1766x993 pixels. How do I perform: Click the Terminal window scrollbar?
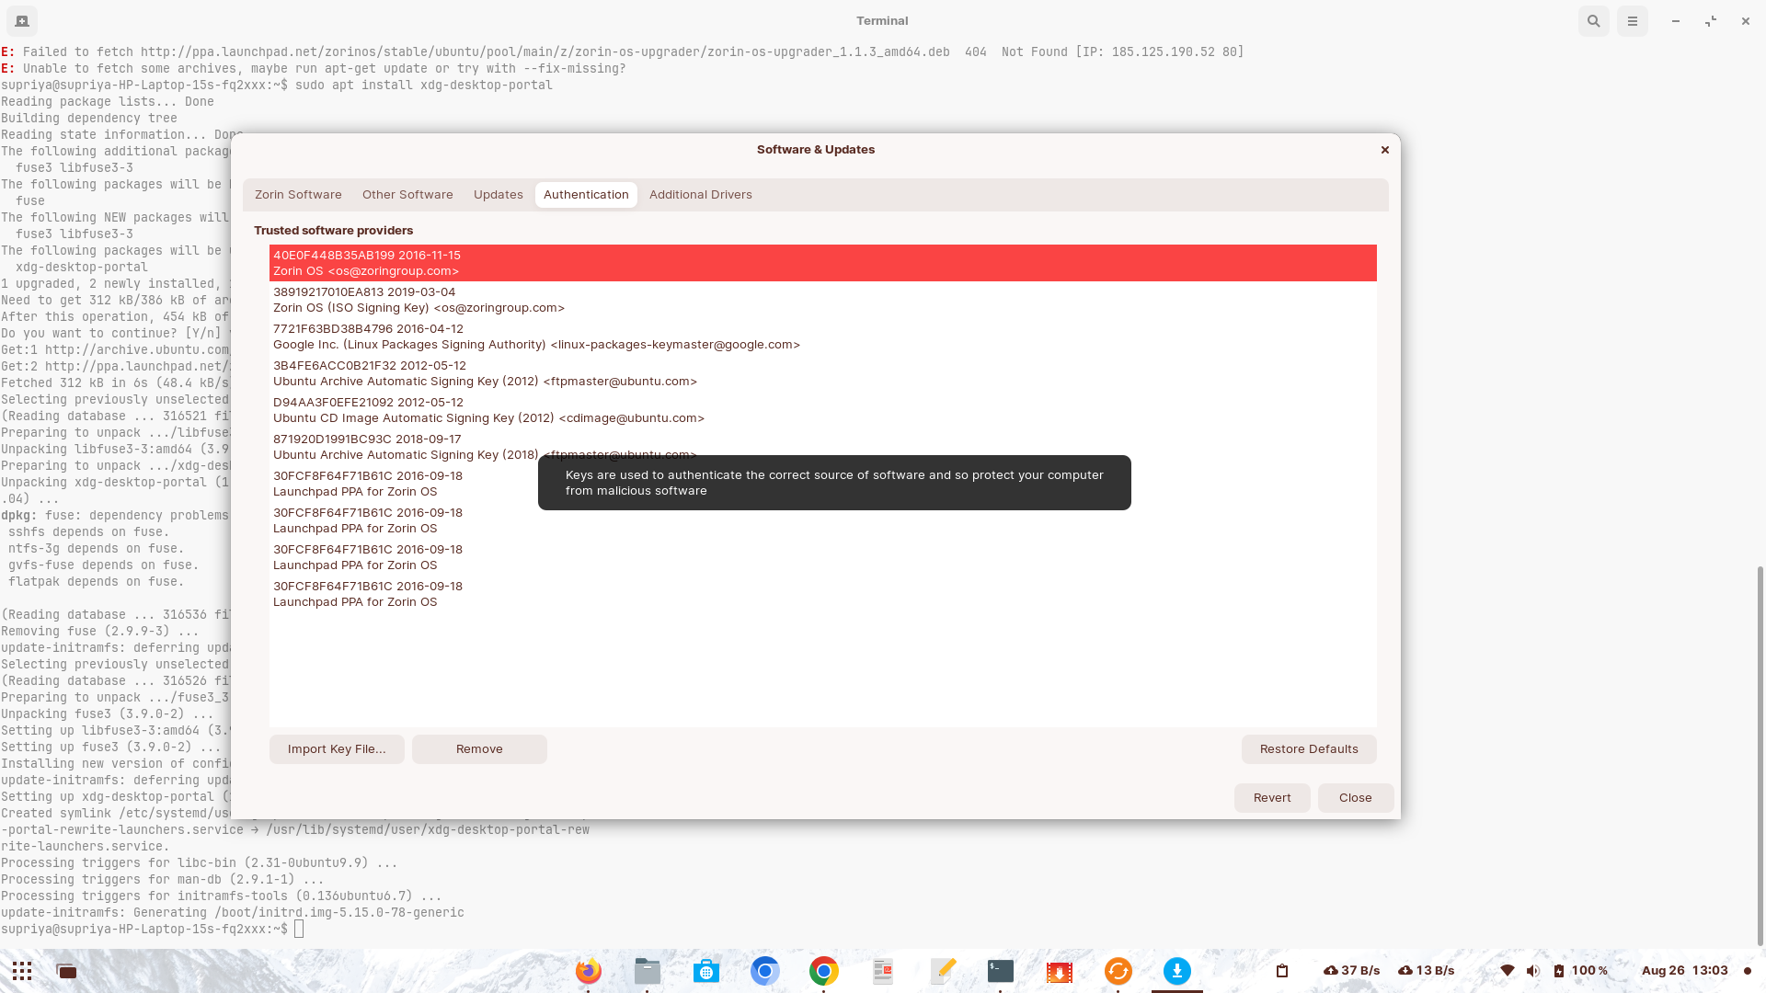pos(1760,756)
